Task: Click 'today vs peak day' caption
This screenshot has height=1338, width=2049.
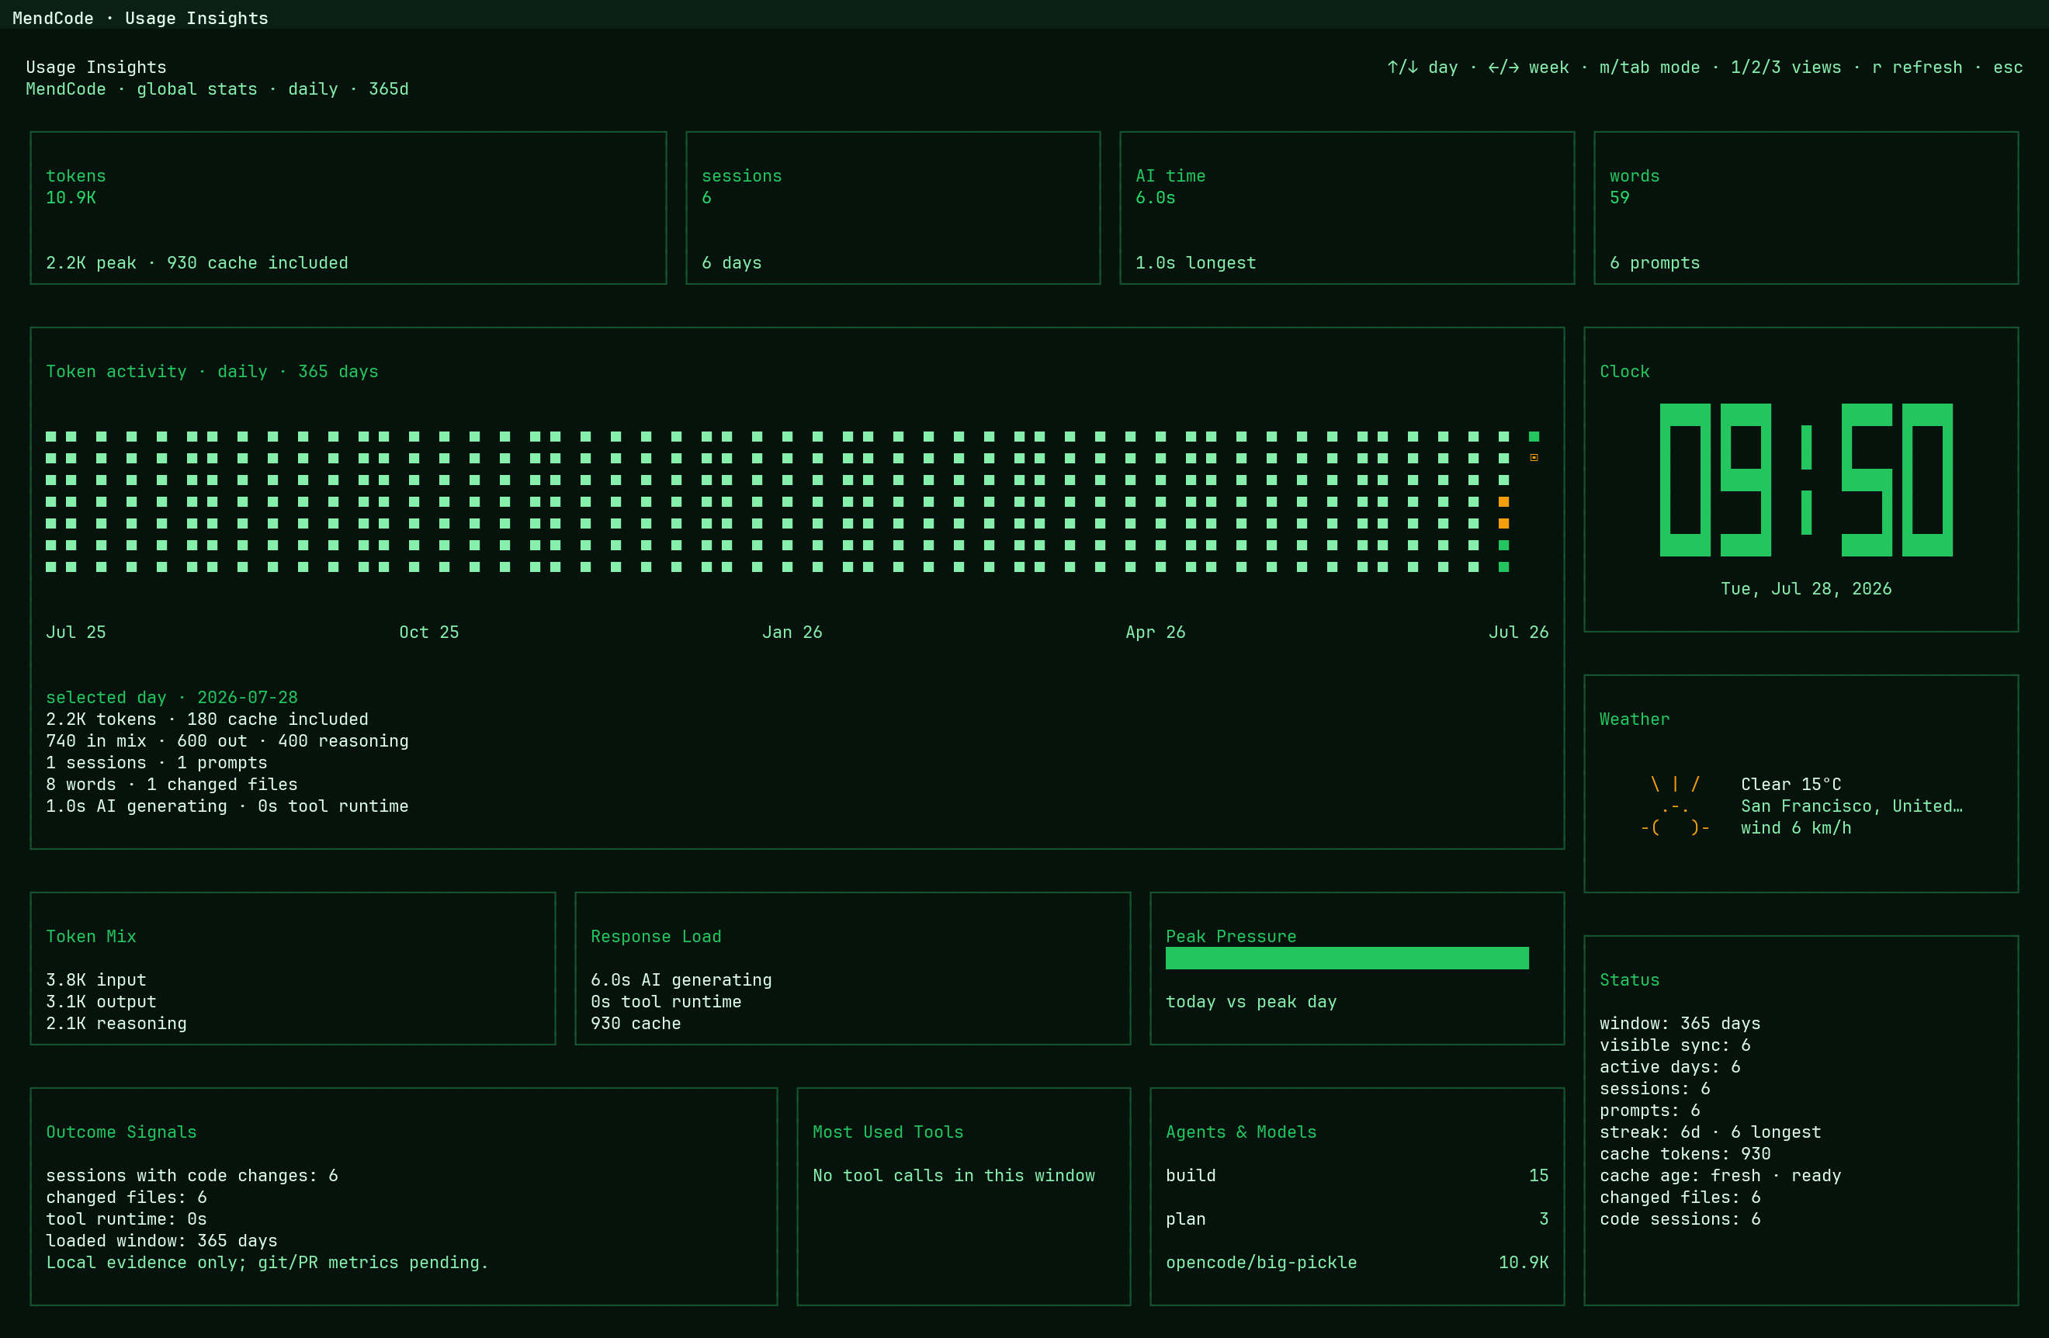Action: click(x=1251, y=1001)
